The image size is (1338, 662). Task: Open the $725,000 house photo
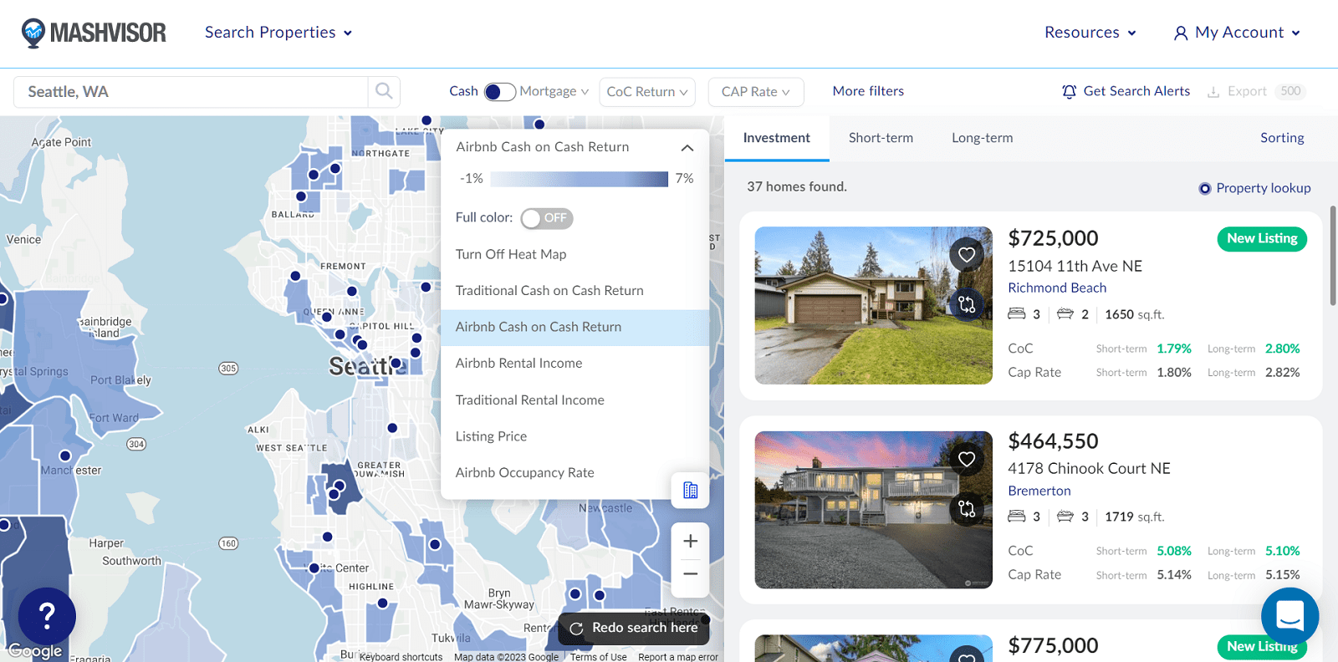point(873,306)
